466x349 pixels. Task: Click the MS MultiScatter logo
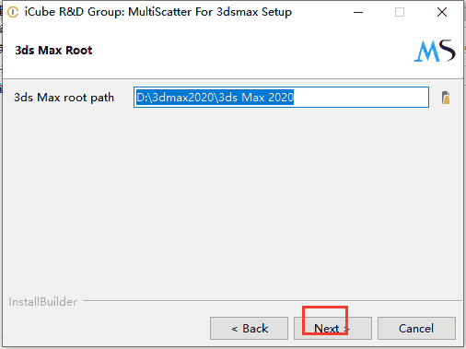click(x=435, y=51)
